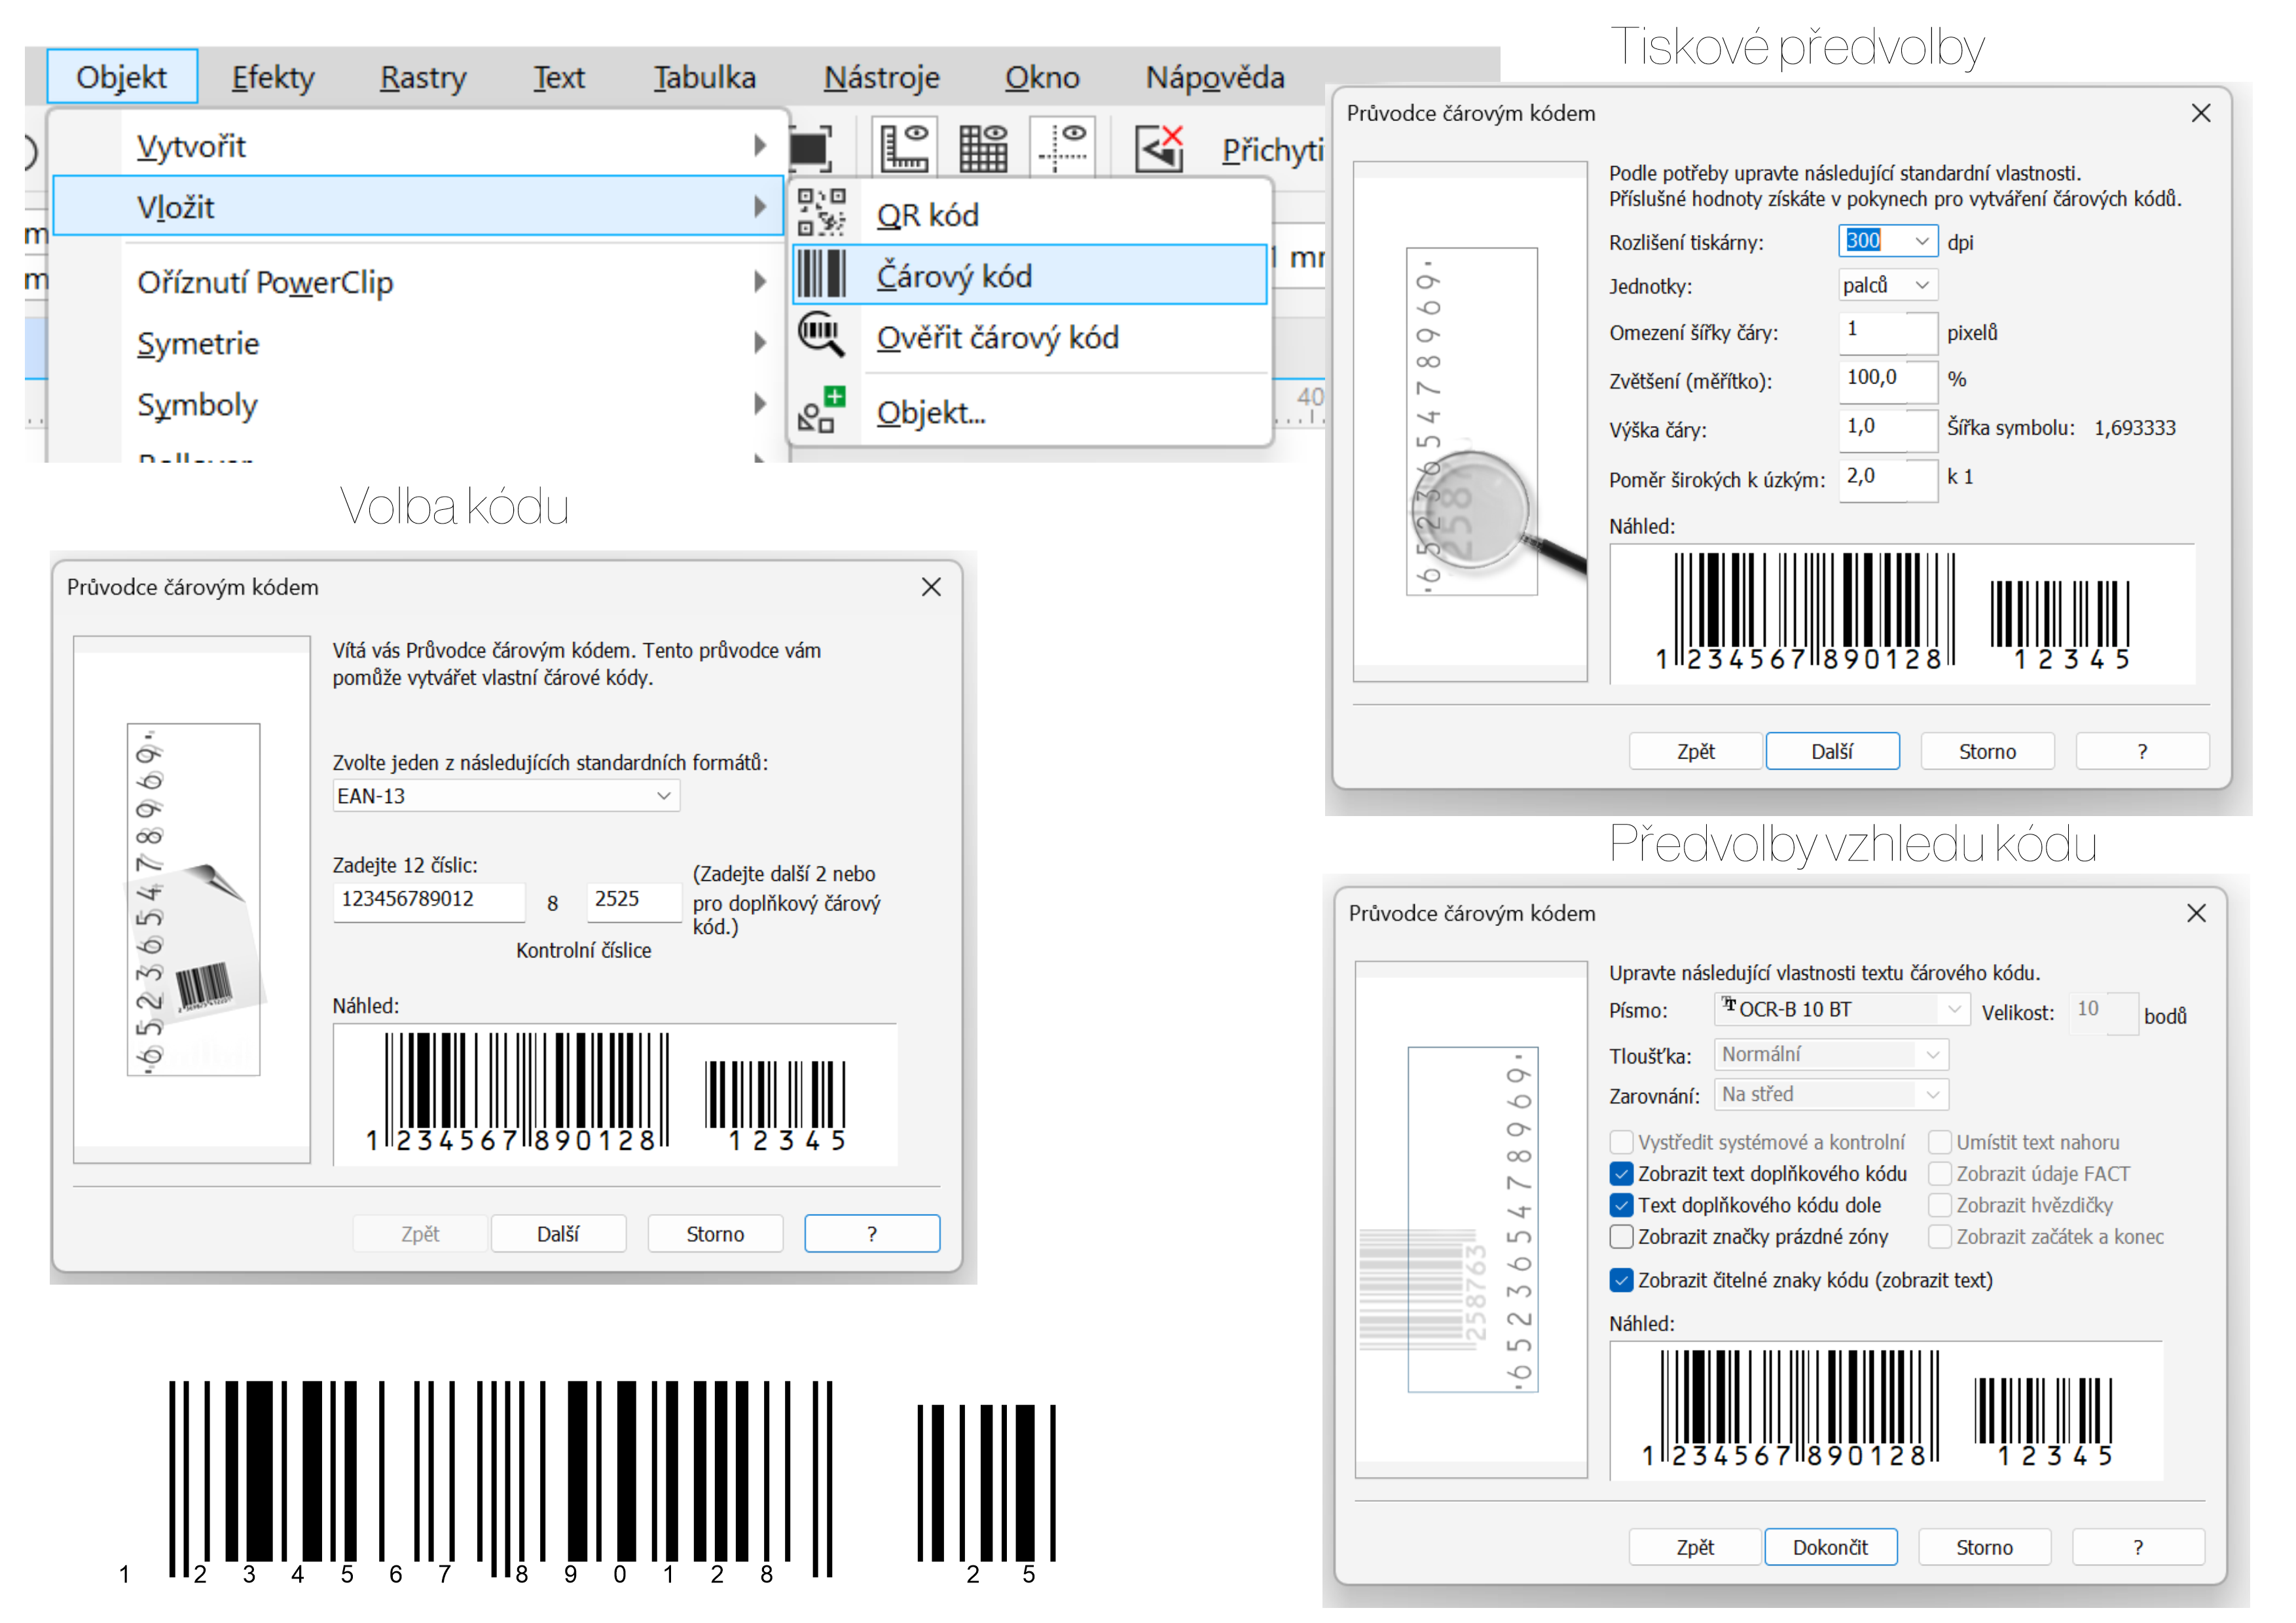Open the EAN-13 format dropdown
This screenshot has height=1623, width=2296.
click(x=506, y=796)
